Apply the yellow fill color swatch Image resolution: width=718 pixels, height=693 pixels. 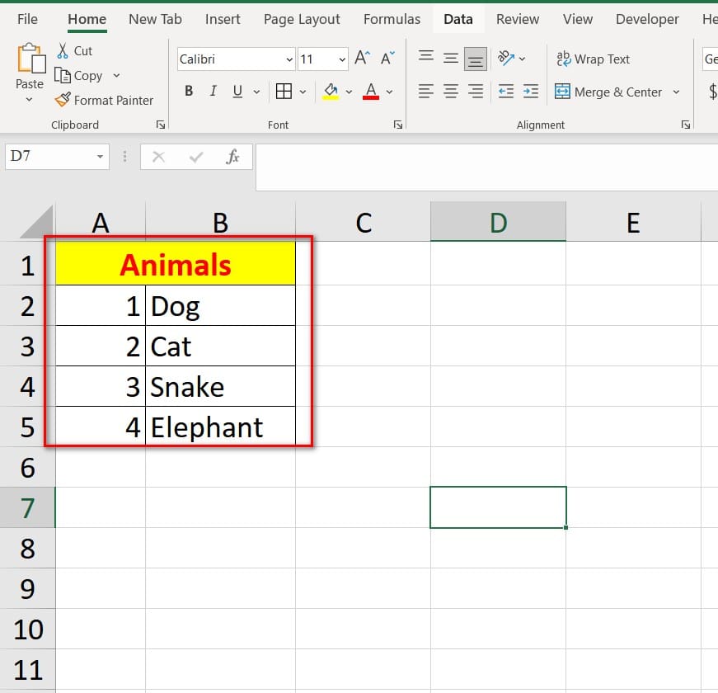tap(331, 92)
